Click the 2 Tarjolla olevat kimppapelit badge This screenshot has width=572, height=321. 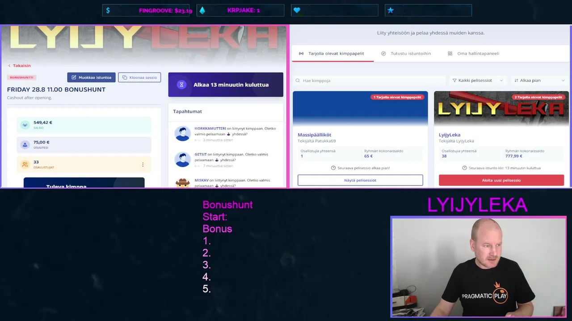tap(539, 97)
